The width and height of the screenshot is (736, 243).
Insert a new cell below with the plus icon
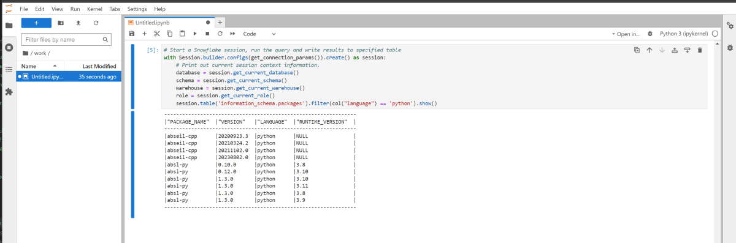pyautogui.click(x=144, y=34)
